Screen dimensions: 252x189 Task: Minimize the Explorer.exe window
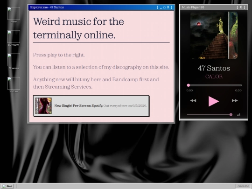(x=161, y=7)
